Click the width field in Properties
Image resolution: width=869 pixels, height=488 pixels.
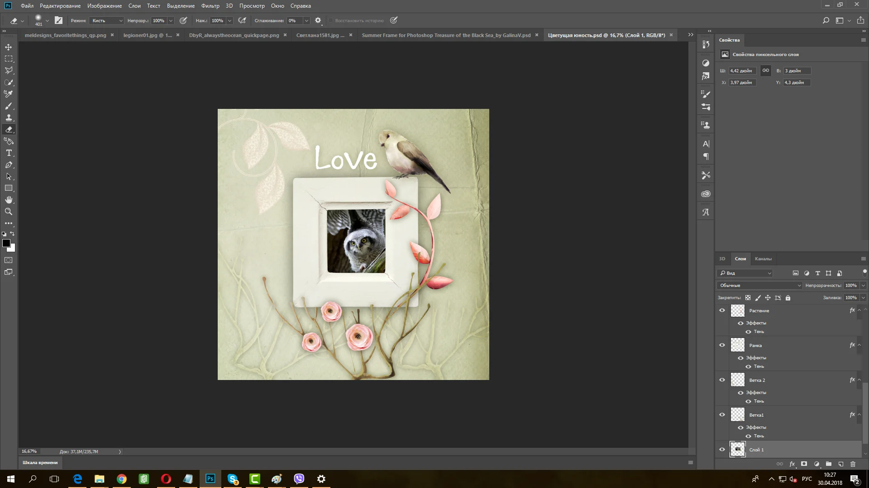tap(741, 71)
